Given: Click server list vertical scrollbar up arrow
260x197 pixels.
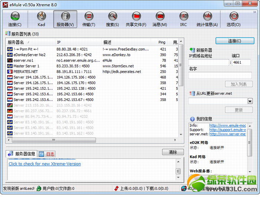Looking at the screenshot, I should tap(181, 41).
